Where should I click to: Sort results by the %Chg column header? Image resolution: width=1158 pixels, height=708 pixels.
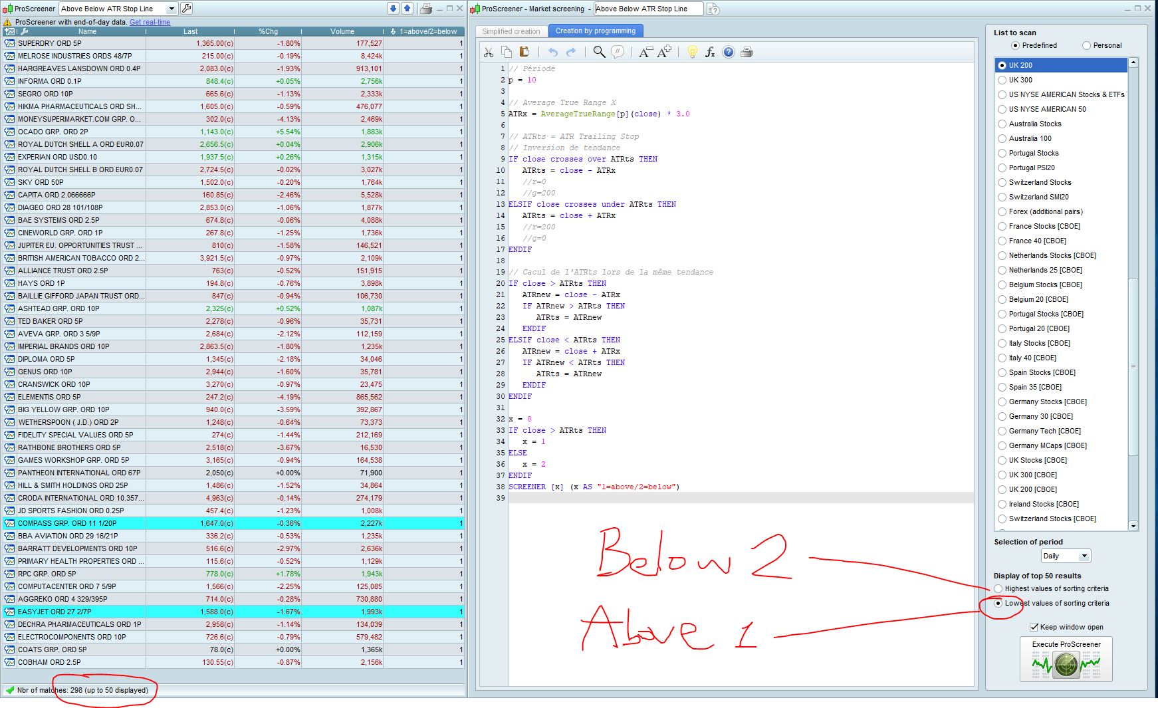[268, 31]
